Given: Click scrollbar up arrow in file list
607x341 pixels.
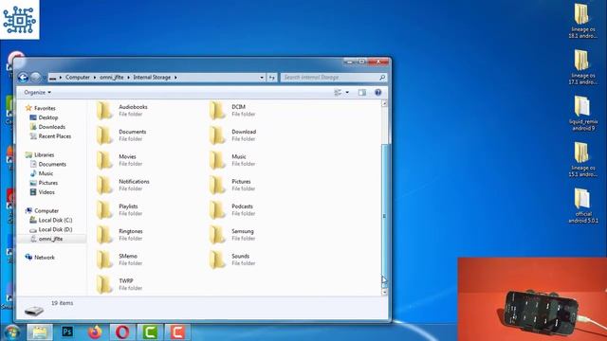Looking at the screenshot, I should pyautogui.click(x=384, y=103).
